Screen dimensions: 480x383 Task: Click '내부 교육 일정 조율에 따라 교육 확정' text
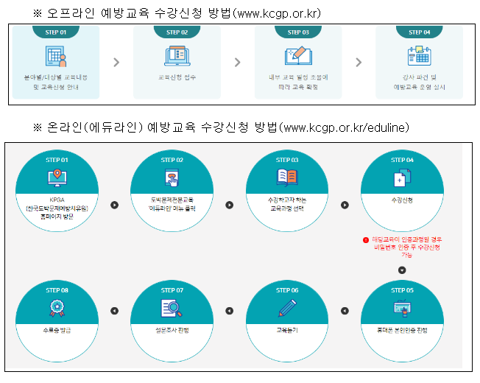point(298,82)
